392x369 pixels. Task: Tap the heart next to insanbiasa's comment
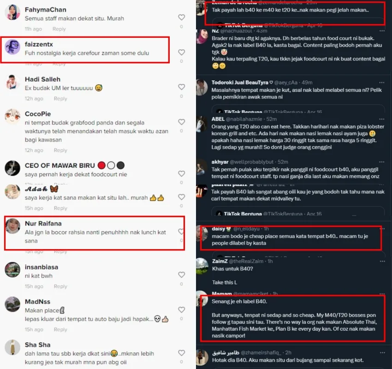point(182,275)
